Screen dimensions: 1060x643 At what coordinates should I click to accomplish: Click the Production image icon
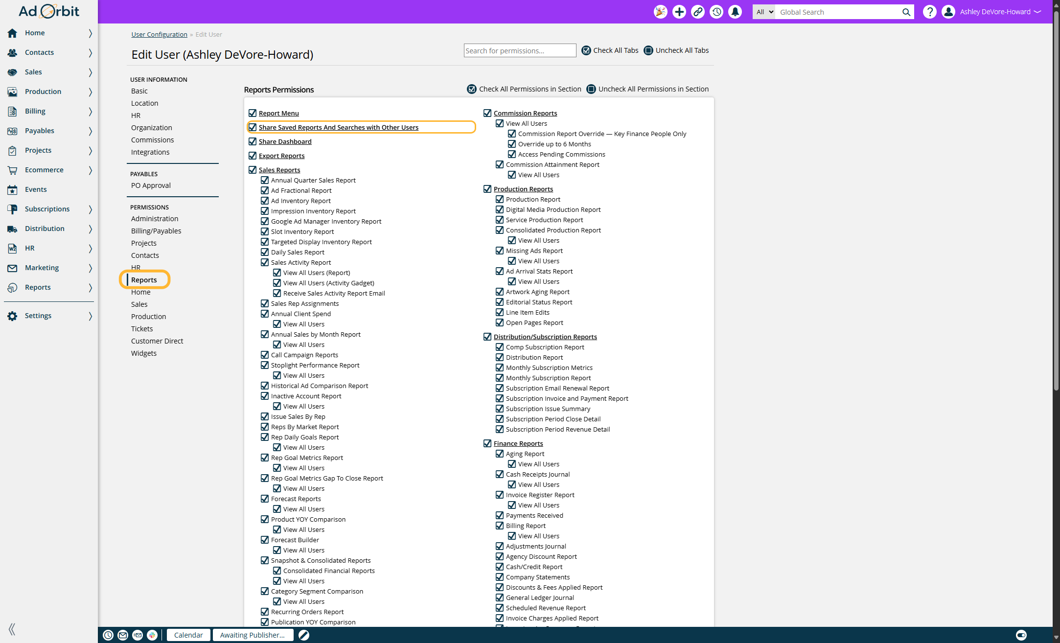(12, 92)
